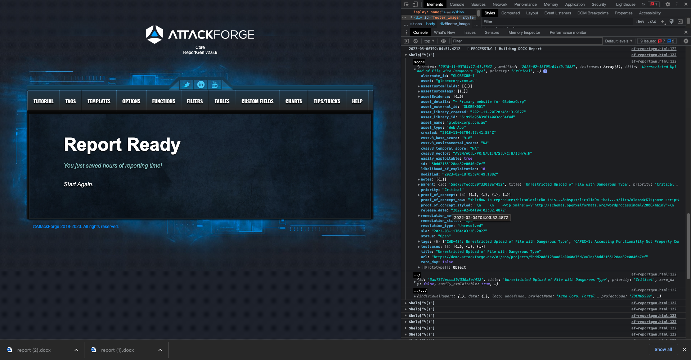The height and width of the screenshot is (360, 691).
Task: Open DevTools settings gear
Action: point(668,4)
